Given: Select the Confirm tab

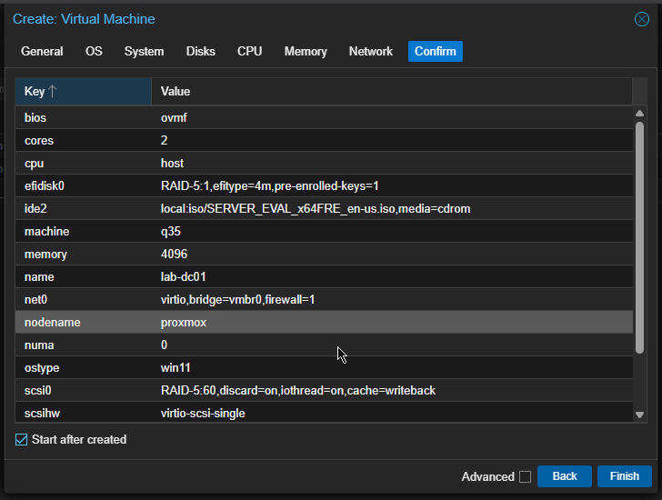Looking at the screenshot, I should tap(436, 52).
